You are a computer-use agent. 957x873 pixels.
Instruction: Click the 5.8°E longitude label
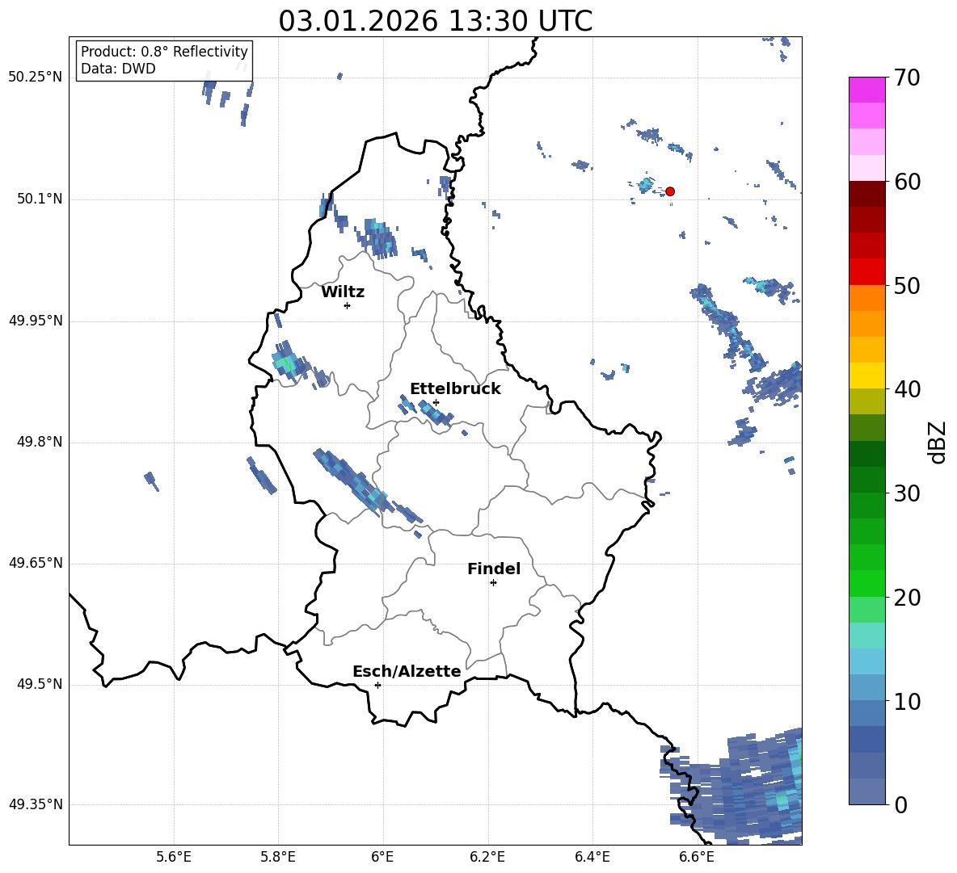(x=278, y=857)
